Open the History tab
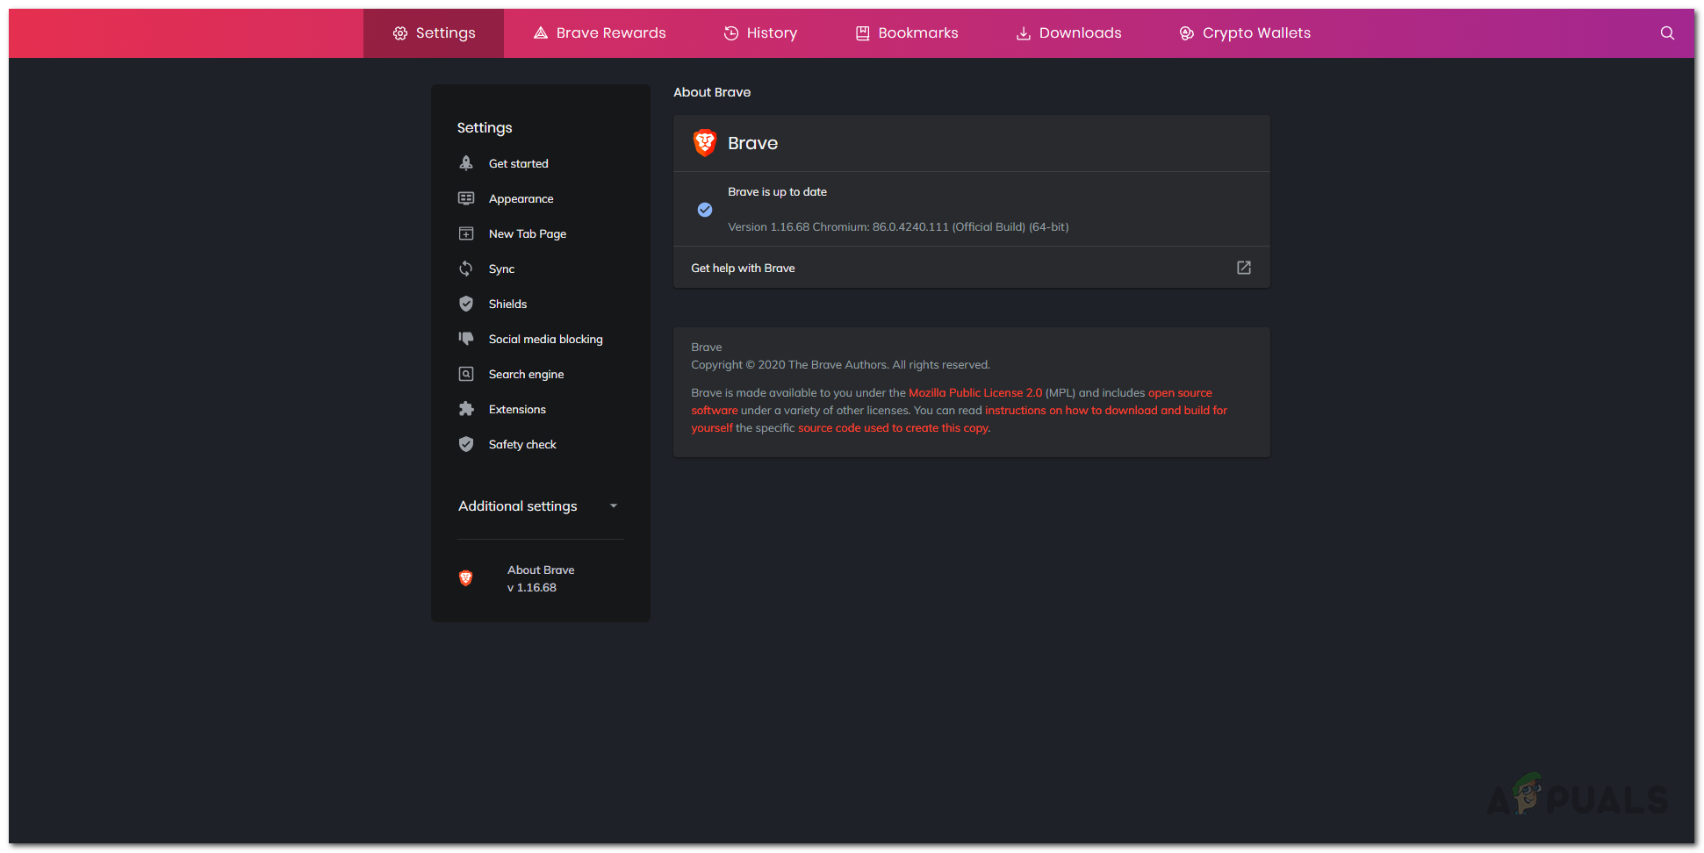The width and height of the screenshot is (1704, 853). click(760, 33)
